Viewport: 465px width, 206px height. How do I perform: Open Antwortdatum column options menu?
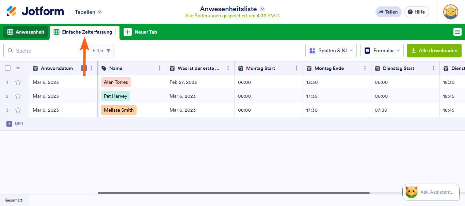(91, 68)
